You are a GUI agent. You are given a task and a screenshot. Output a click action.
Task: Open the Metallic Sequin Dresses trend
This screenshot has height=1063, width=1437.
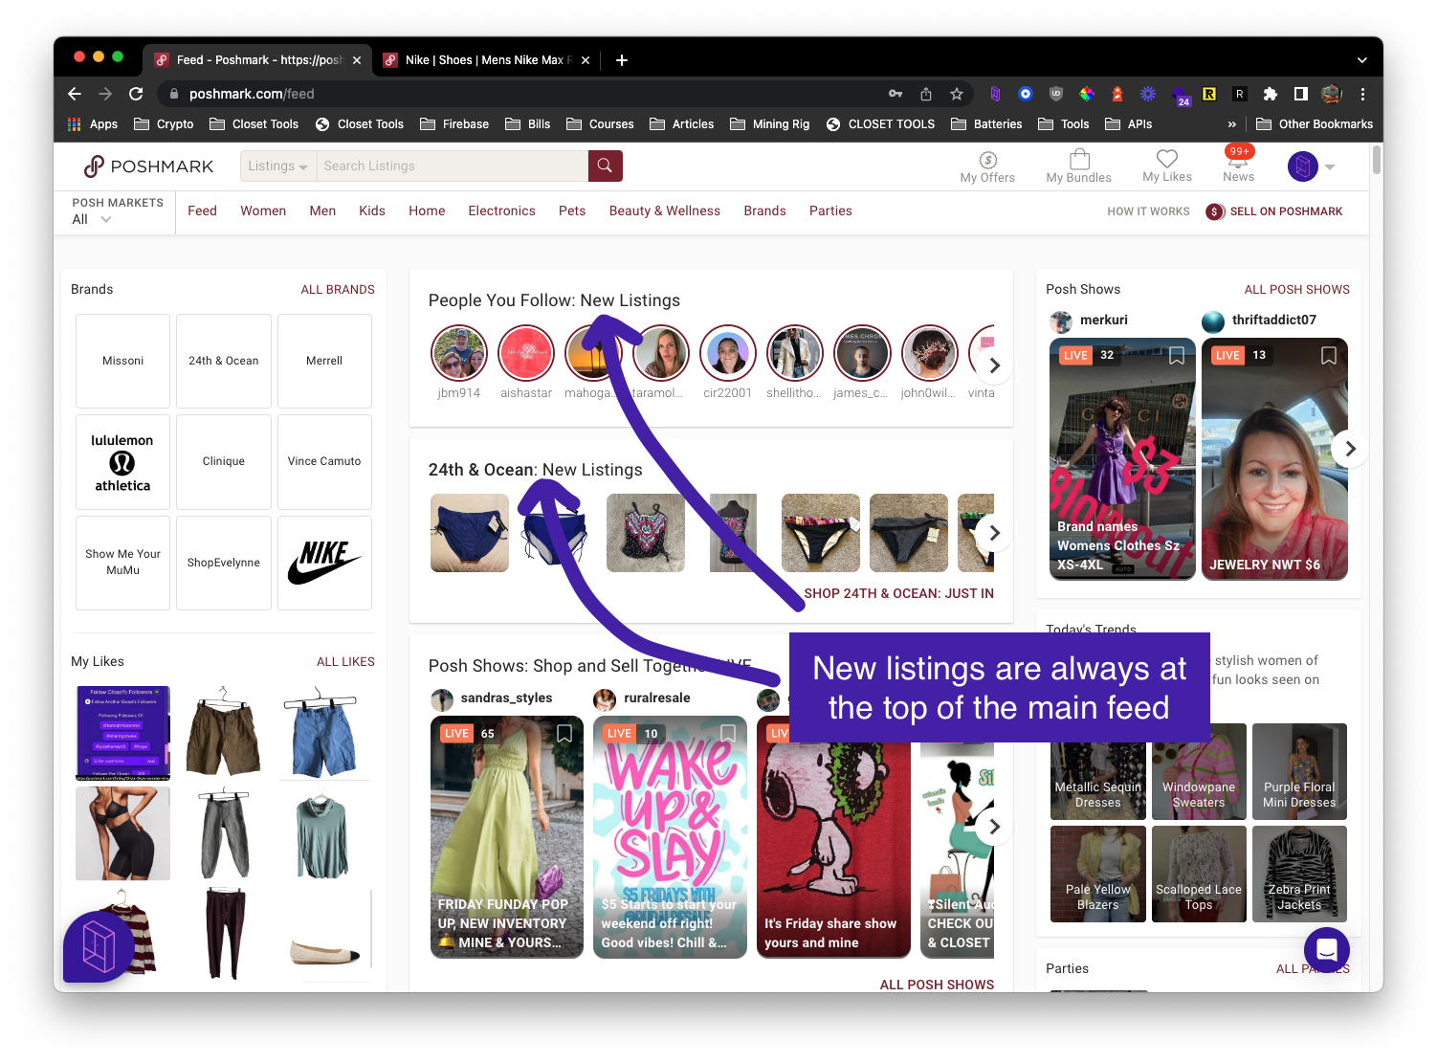(x=1097, y=772)
